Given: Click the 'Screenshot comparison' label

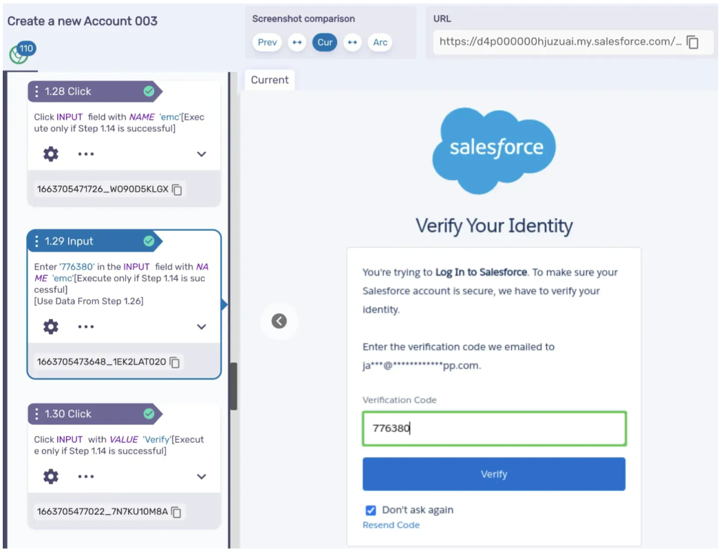Looking at the screenshot, I should [303, 19].
